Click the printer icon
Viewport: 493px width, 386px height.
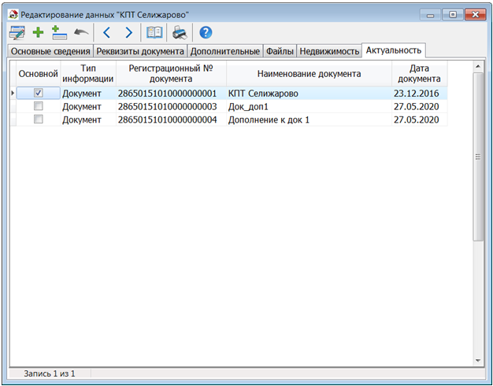point(180,32)
